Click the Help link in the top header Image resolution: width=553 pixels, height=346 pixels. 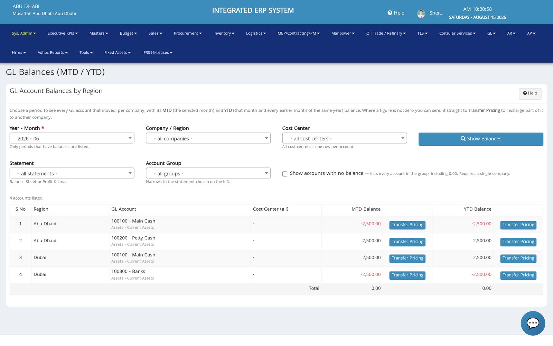click(396, 13)
